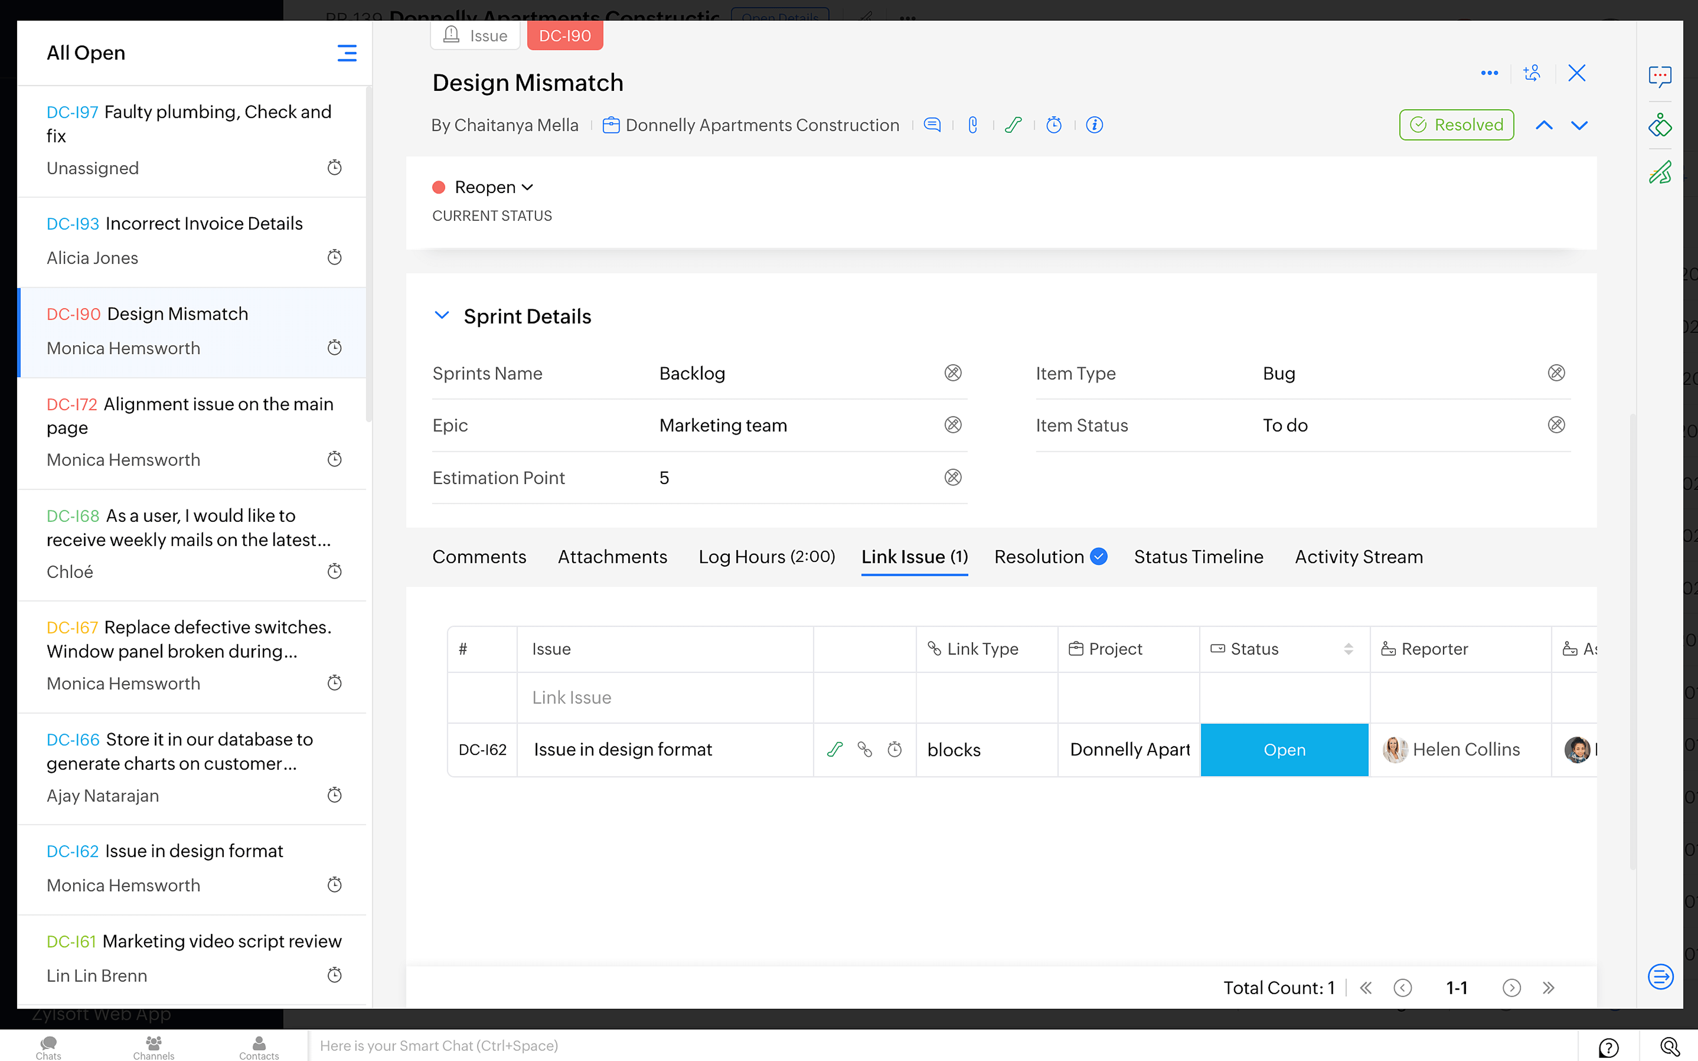Open the timer icon in issue header
1698x1061 pixels.
coord(1054,125)
